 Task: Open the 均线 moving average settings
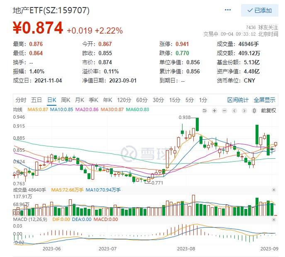pos(18,110)
